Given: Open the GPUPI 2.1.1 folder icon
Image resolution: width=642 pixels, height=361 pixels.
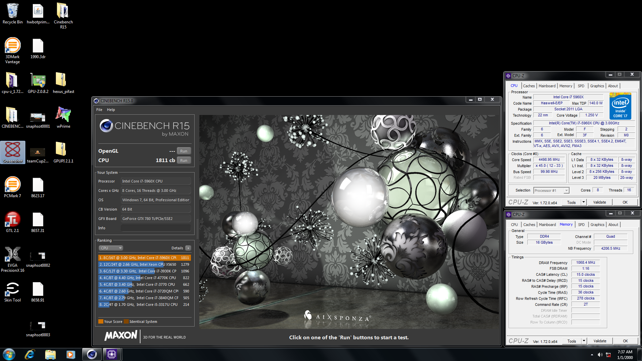Looking at the screenshot, I should coord(63,152).
